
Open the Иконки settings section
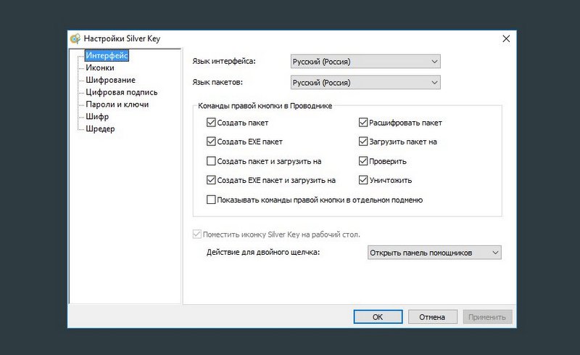[x=100, y=68]
